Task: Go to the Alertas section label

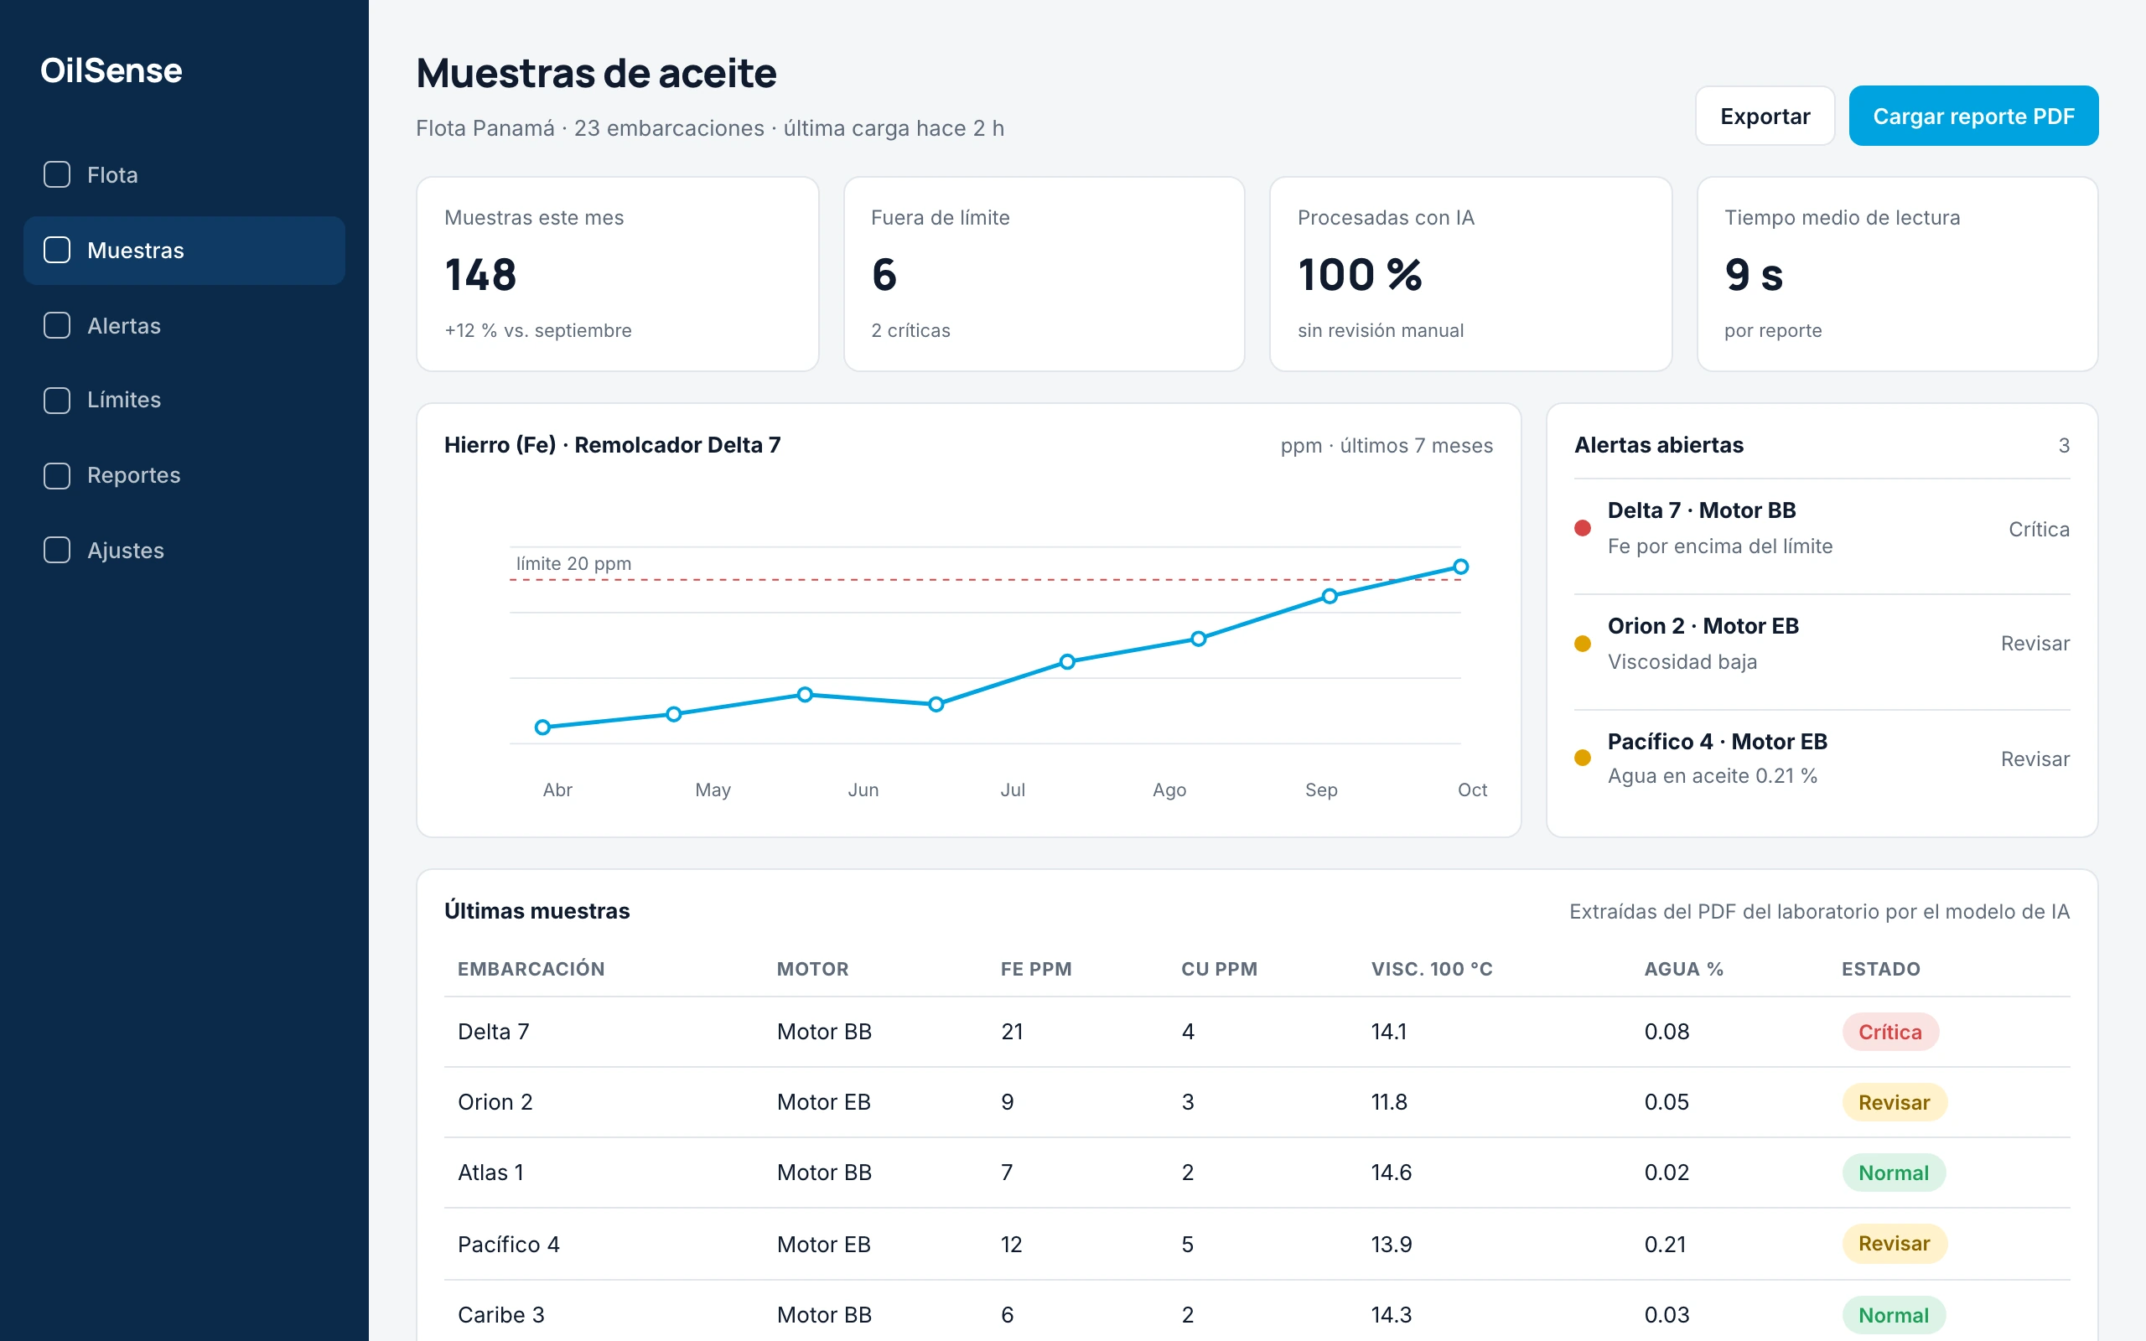Action: pyautogui.click(x=124, y=325)
